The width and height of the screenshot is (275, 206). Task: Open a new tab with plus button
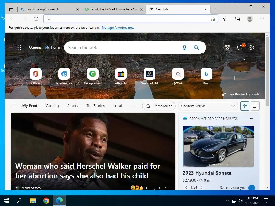point(215,9)
